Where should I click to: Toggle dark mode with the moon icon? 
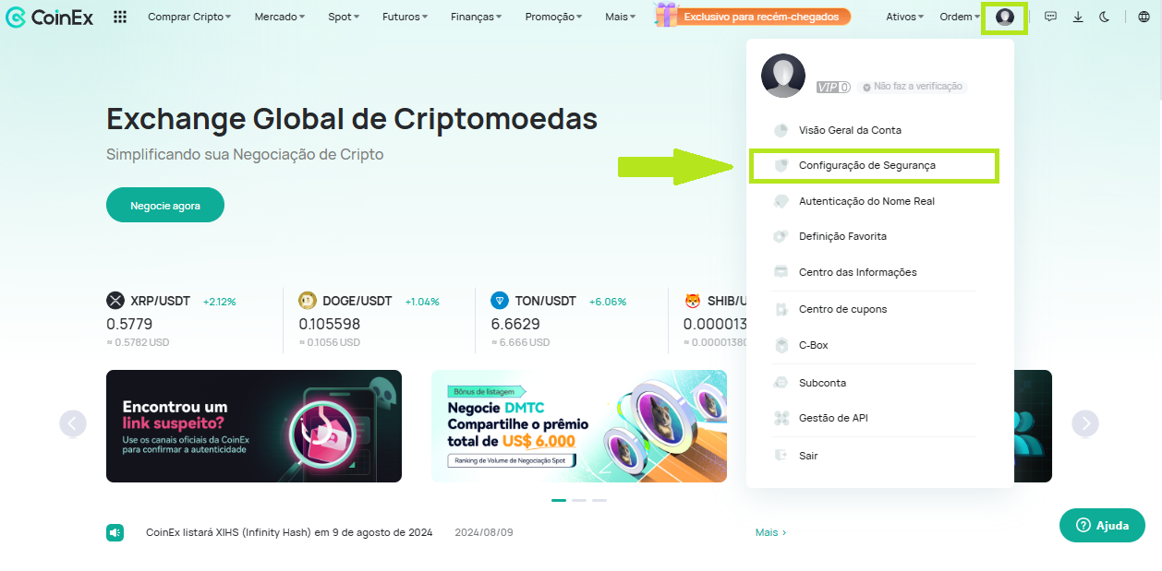click(x=1104, y=17)
